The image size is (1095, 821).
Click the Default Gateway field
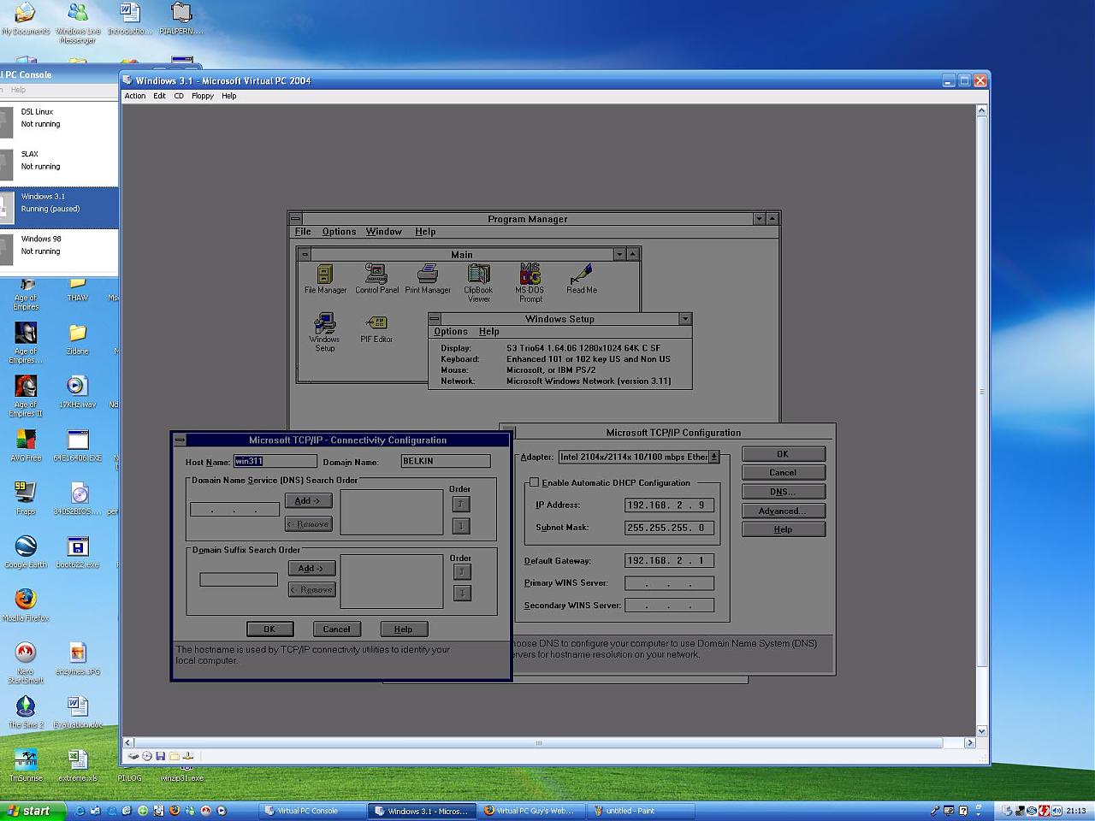(669, 561)
